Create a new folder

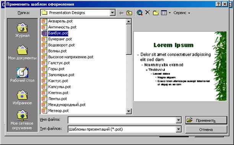pyautogui.click(x=156, y=13)
